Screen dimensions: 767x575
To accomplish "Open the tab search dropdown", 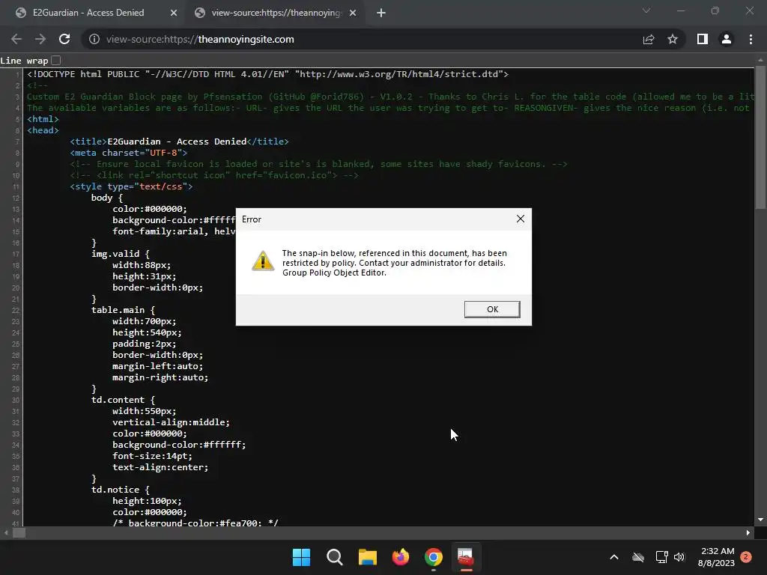I will [x=646, y=10].
